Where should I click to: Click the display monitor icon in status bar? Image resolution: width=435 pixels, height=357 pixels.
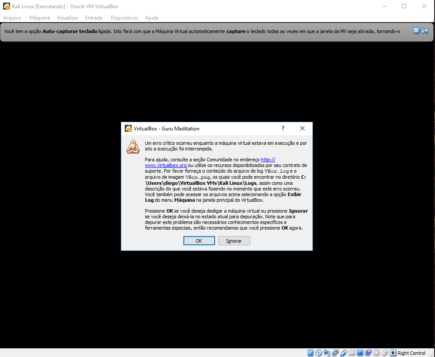click(x=360, y=353)
